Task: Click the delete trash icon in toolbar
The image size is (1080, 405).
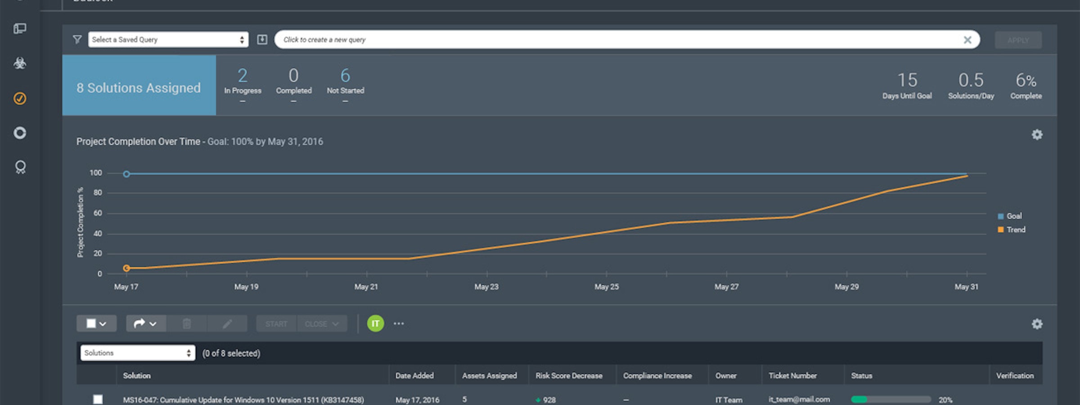Action: [x=187, y=323]
